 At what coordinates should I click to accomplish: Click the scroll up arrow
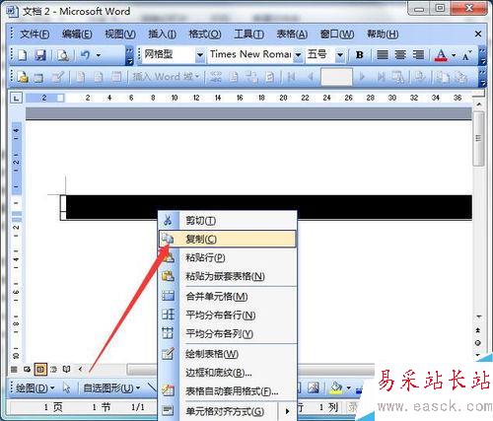pyautogui.click(x=479, y=105)
